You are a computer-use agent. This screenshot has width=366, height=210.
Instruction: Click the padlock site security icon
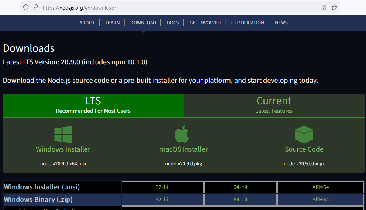[36, 7]
